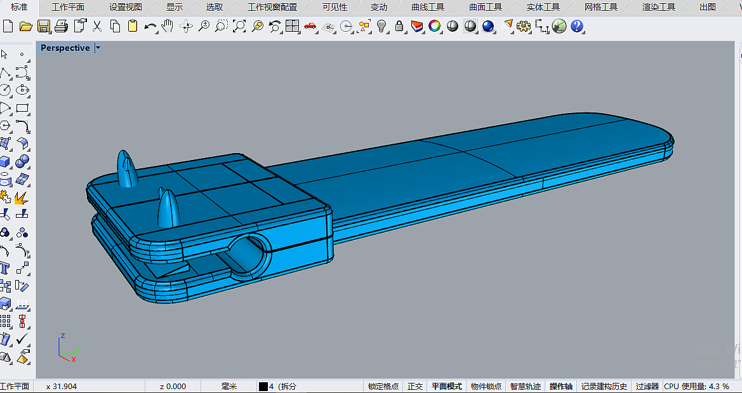Screen dimensions: 742x393
Task: Switch to the 曲线工具 tab
Action: [428, 8]
